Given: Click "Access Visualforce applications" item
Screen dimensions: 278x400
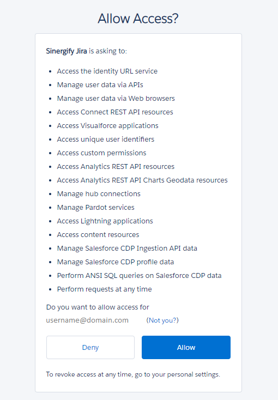Looking at the screenshot, I should click(108, 126).
